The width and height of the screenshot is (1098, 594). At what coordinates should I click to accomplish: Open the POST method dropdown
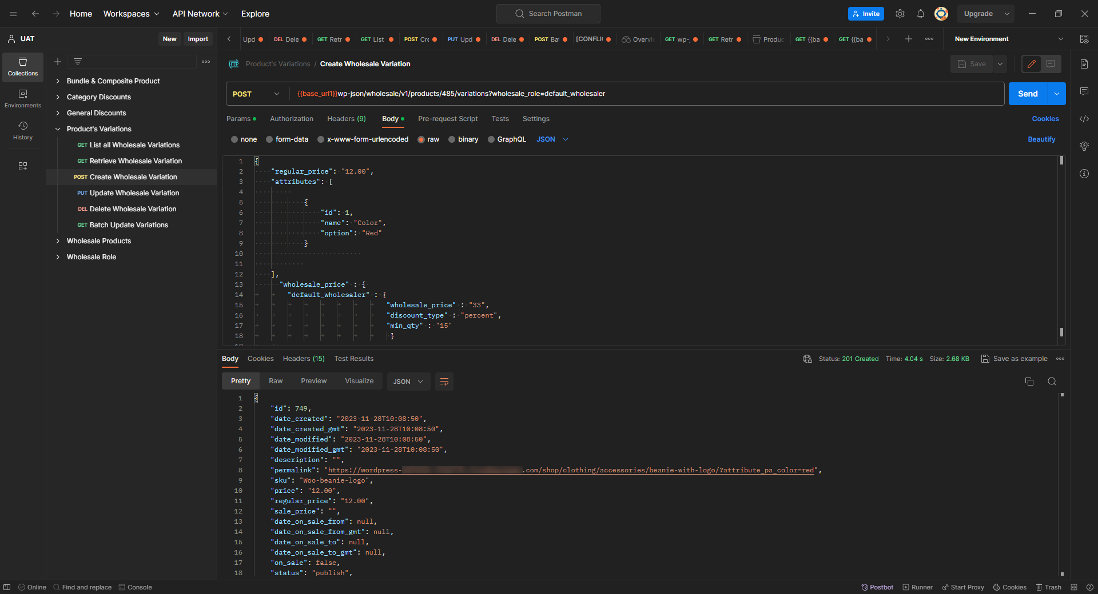256,94
